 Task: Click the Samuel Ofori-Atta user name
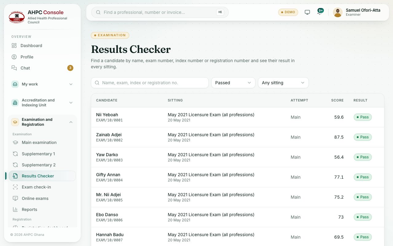tap(363, 10)
